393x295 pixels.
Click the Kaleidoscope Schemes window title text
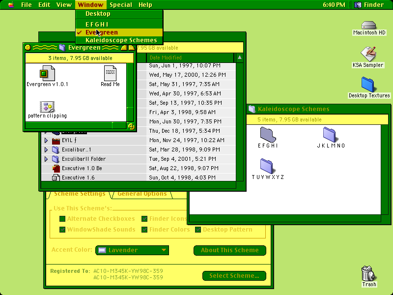click(293, 109)
